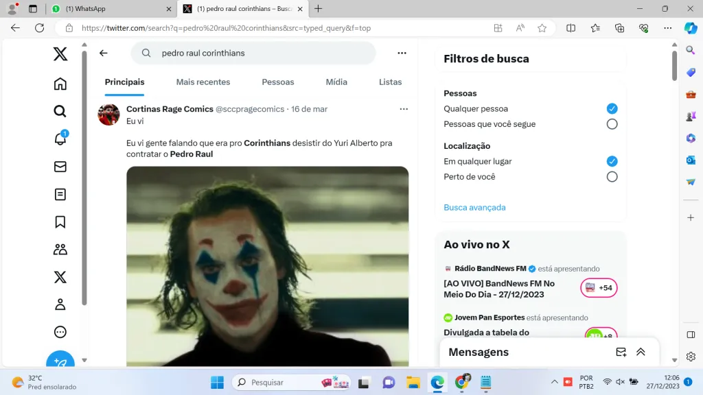Open the tweet's three-dot more menu
The width and height of the screenshot is (703, 395).
(x=404, y=109)
